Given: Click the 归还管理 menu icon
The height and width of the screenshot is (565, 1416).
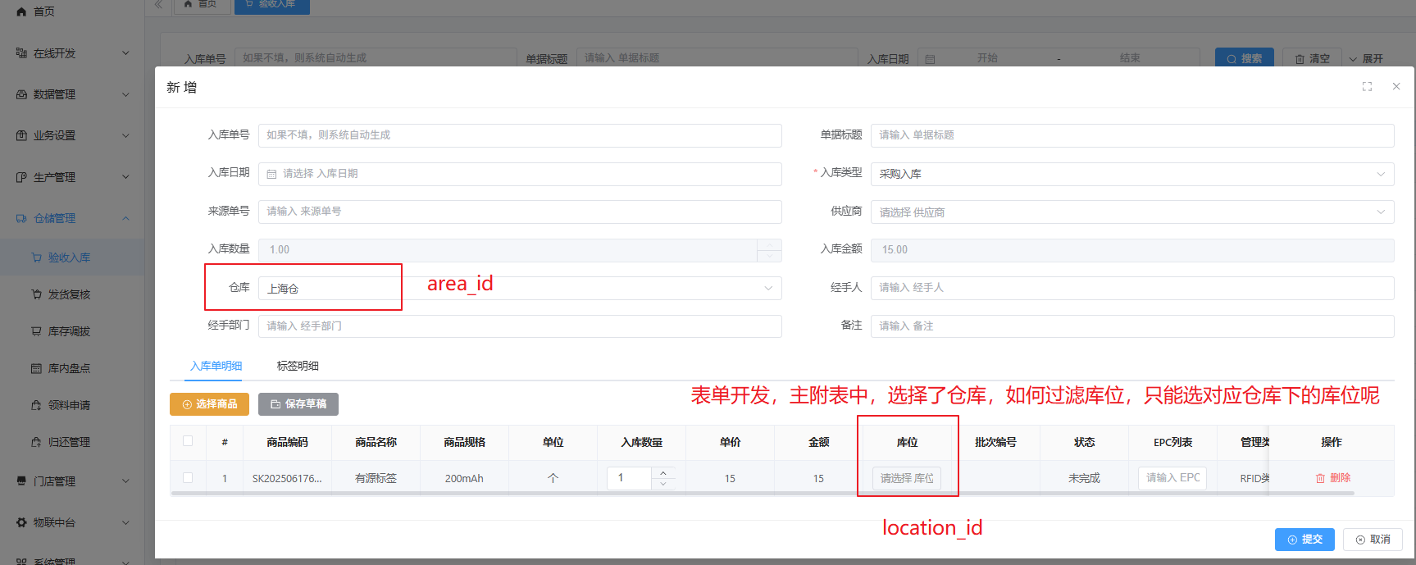Looking at the screenshot, I should [36, 442].
